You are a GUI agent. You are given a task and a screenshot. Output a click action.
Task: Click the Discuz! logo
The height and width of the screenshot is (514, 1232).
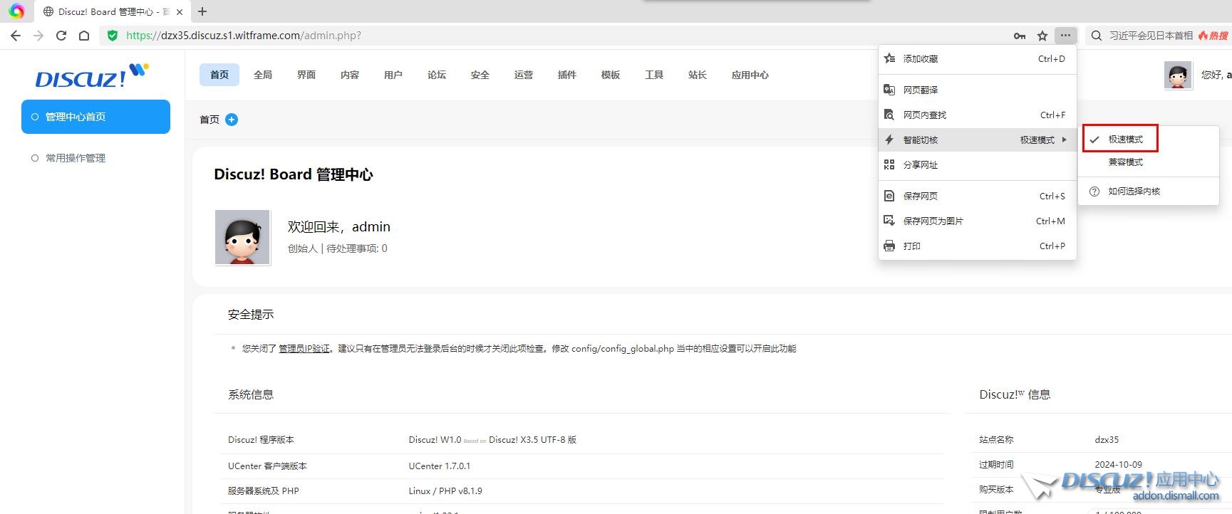click(x=91, y=75)
